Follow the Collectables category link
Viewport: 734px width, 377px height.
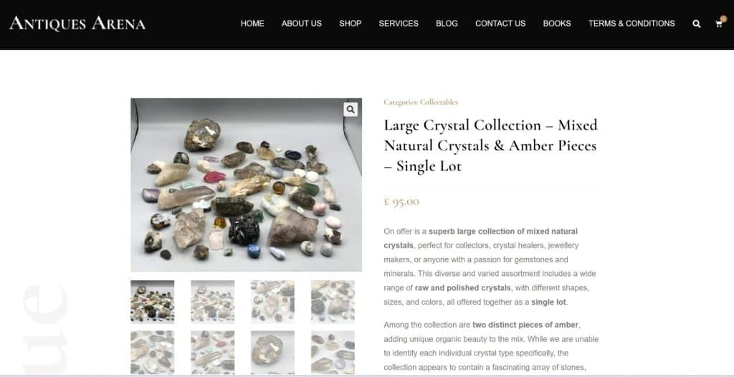[x=439, y=102]
